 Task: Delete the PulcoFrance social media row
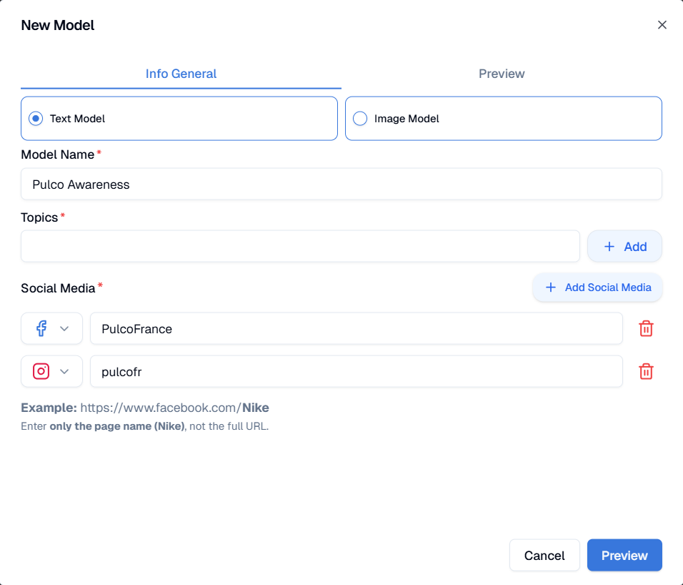click(646, 328)
